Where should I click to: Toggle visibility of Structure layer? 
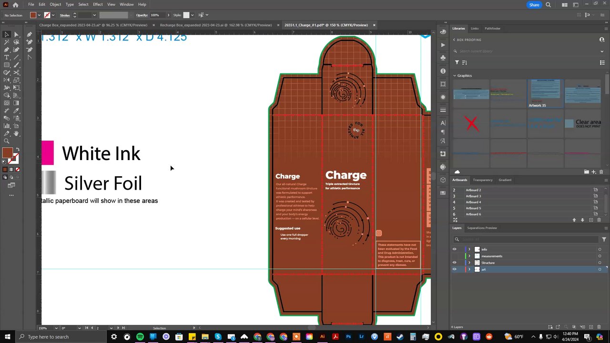(x=454, y=262)
